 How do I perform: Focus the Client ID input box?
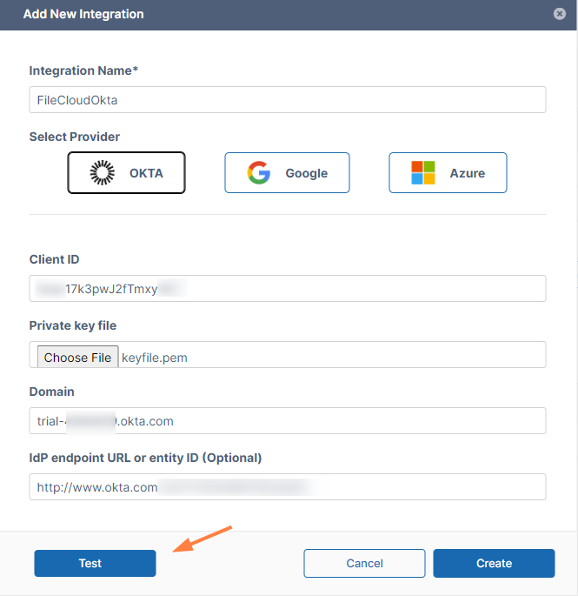click(287, 289)
